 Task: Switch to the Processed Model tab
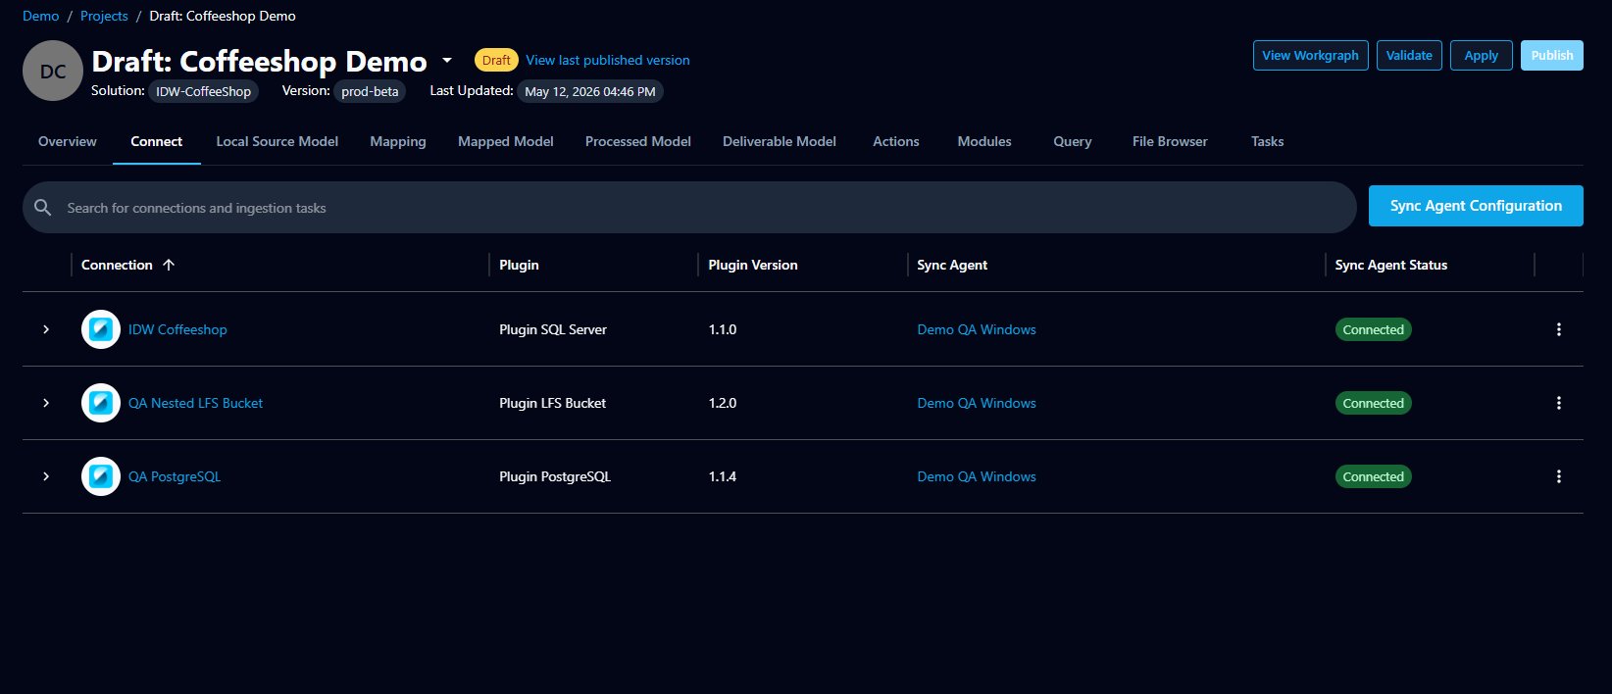click(x=638, y=141)
